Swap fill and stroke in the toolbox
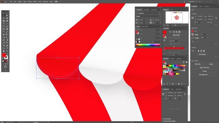219x123 pixels. tap(8, 54)
